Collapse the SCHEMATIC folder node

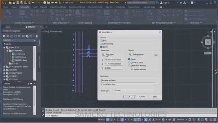[7, 51]
